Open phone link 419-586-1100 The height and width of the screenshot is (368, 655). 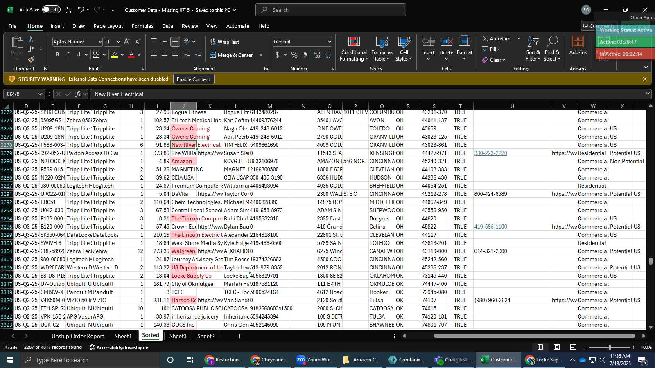tap(490, 227)
